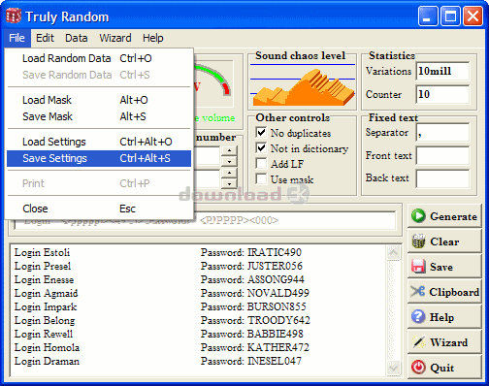Image resolution: width=489 pixels, height=386 pixels.
Task: Choose Load Settings menu entry
Action: (x=99, y=142)
